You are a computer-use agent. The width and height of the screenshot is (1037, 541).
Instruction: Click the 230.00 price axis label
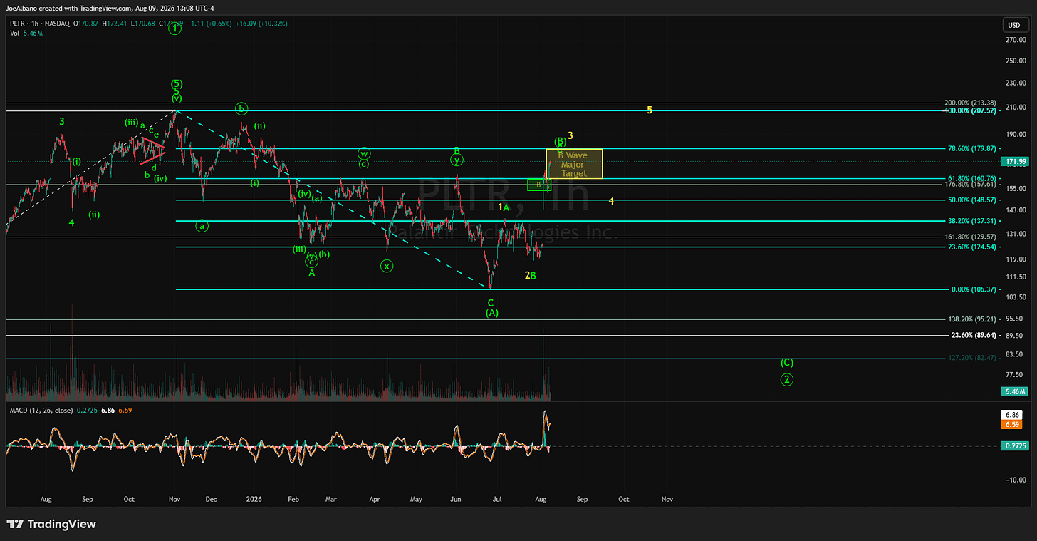[x=1015, y=83]
